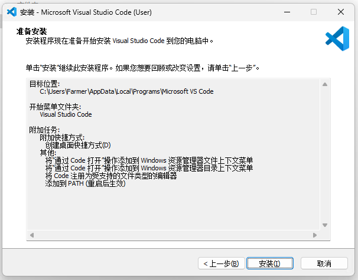Click the 其他 label
The image size is (358, 280).
click(48, 153)
